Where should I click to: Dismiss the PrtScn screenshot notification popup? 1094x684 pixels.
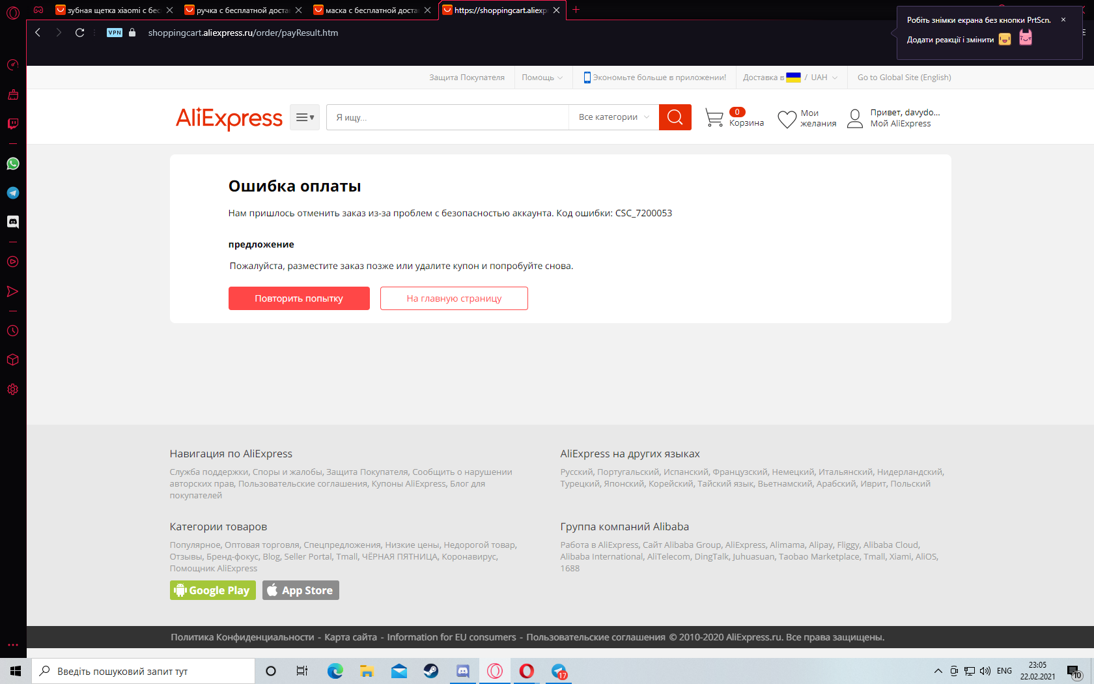1063,20
